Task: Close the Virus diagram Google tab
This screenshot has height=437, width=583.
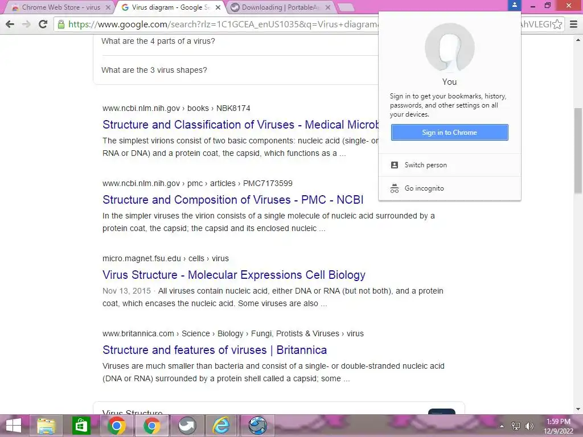Action: (218, 7)
